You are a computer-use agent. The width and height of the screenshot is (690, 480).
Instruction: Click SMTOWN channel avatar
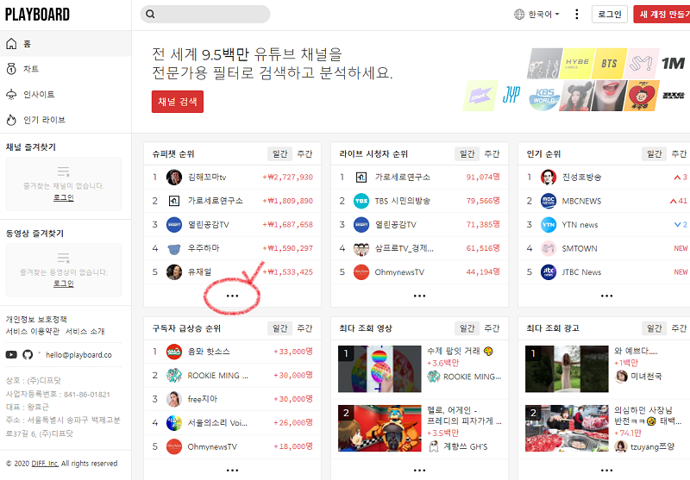[x=549, y=248]
